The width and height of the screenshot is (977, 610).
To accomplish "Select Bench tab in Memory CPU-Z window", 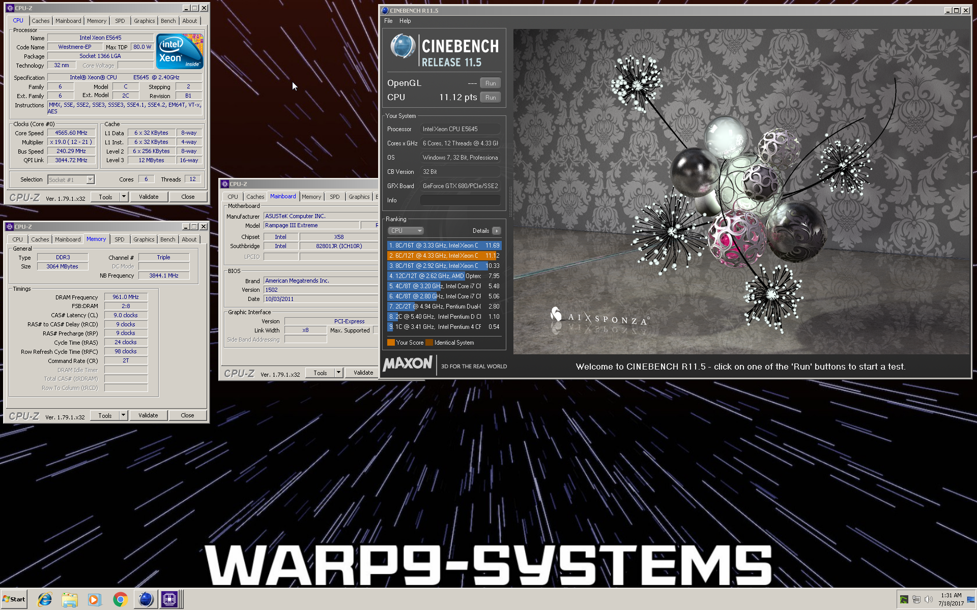I will [168, 239].
